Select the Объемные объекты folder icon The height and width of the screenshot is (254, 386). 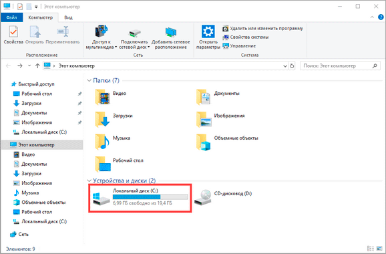pos(203,142)
